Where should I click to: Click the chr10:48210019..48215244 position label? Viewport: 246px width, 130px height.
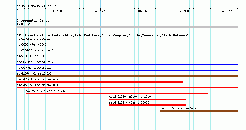[36, 6]
